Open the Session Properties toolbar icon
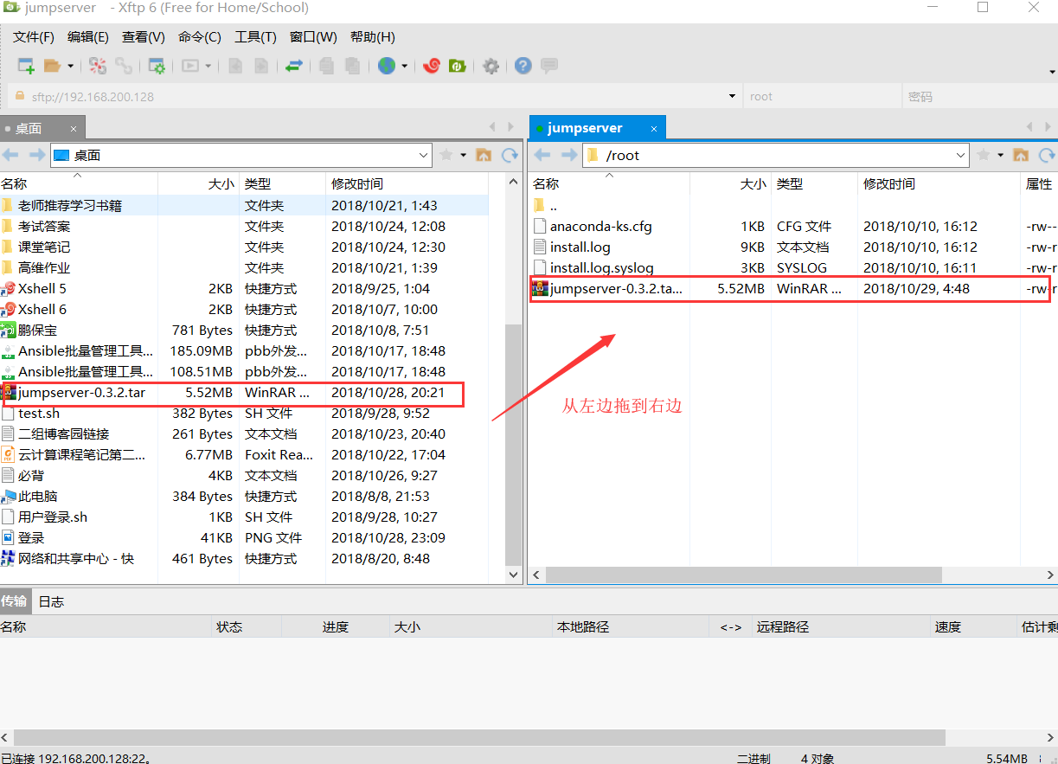The width and height of the screenshot is (1058, 764). pos(157,66)
